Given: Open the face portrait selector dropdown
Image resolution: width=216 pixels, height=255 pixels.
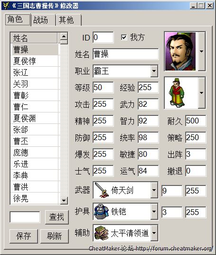Looking at the screenshot, I should tap(202, 51).
